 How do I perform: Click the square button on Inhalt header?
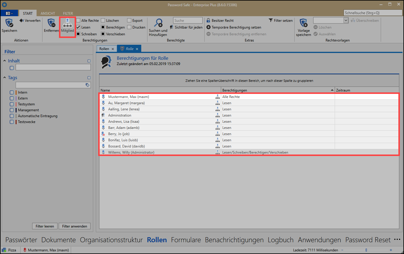click(89, 61)
